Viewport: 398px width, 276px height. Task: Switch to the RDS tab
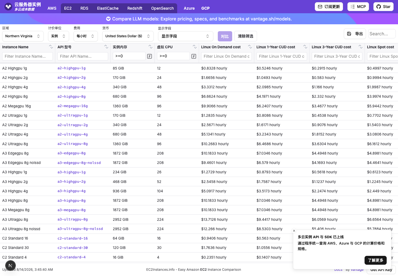pos(84,8)
